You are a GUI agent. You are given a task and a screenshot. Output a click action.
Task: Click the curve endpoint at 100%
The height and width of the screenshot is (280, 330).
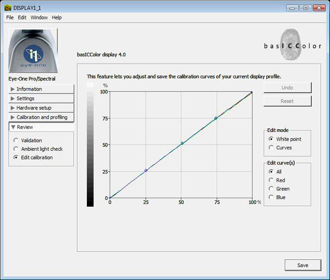pos(252,92)
